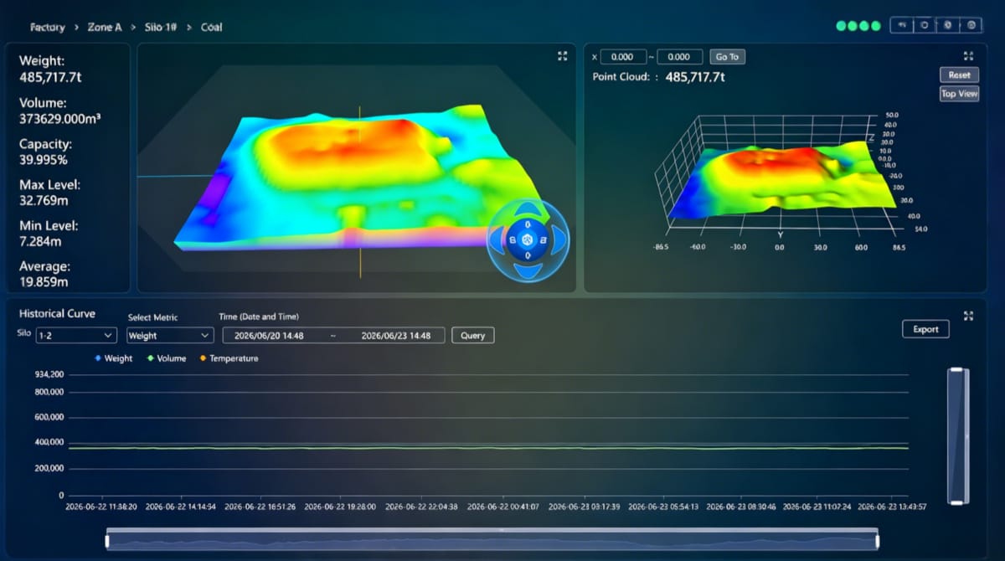Toggle the Weight series in chart legend

click(x=113, y=358)
